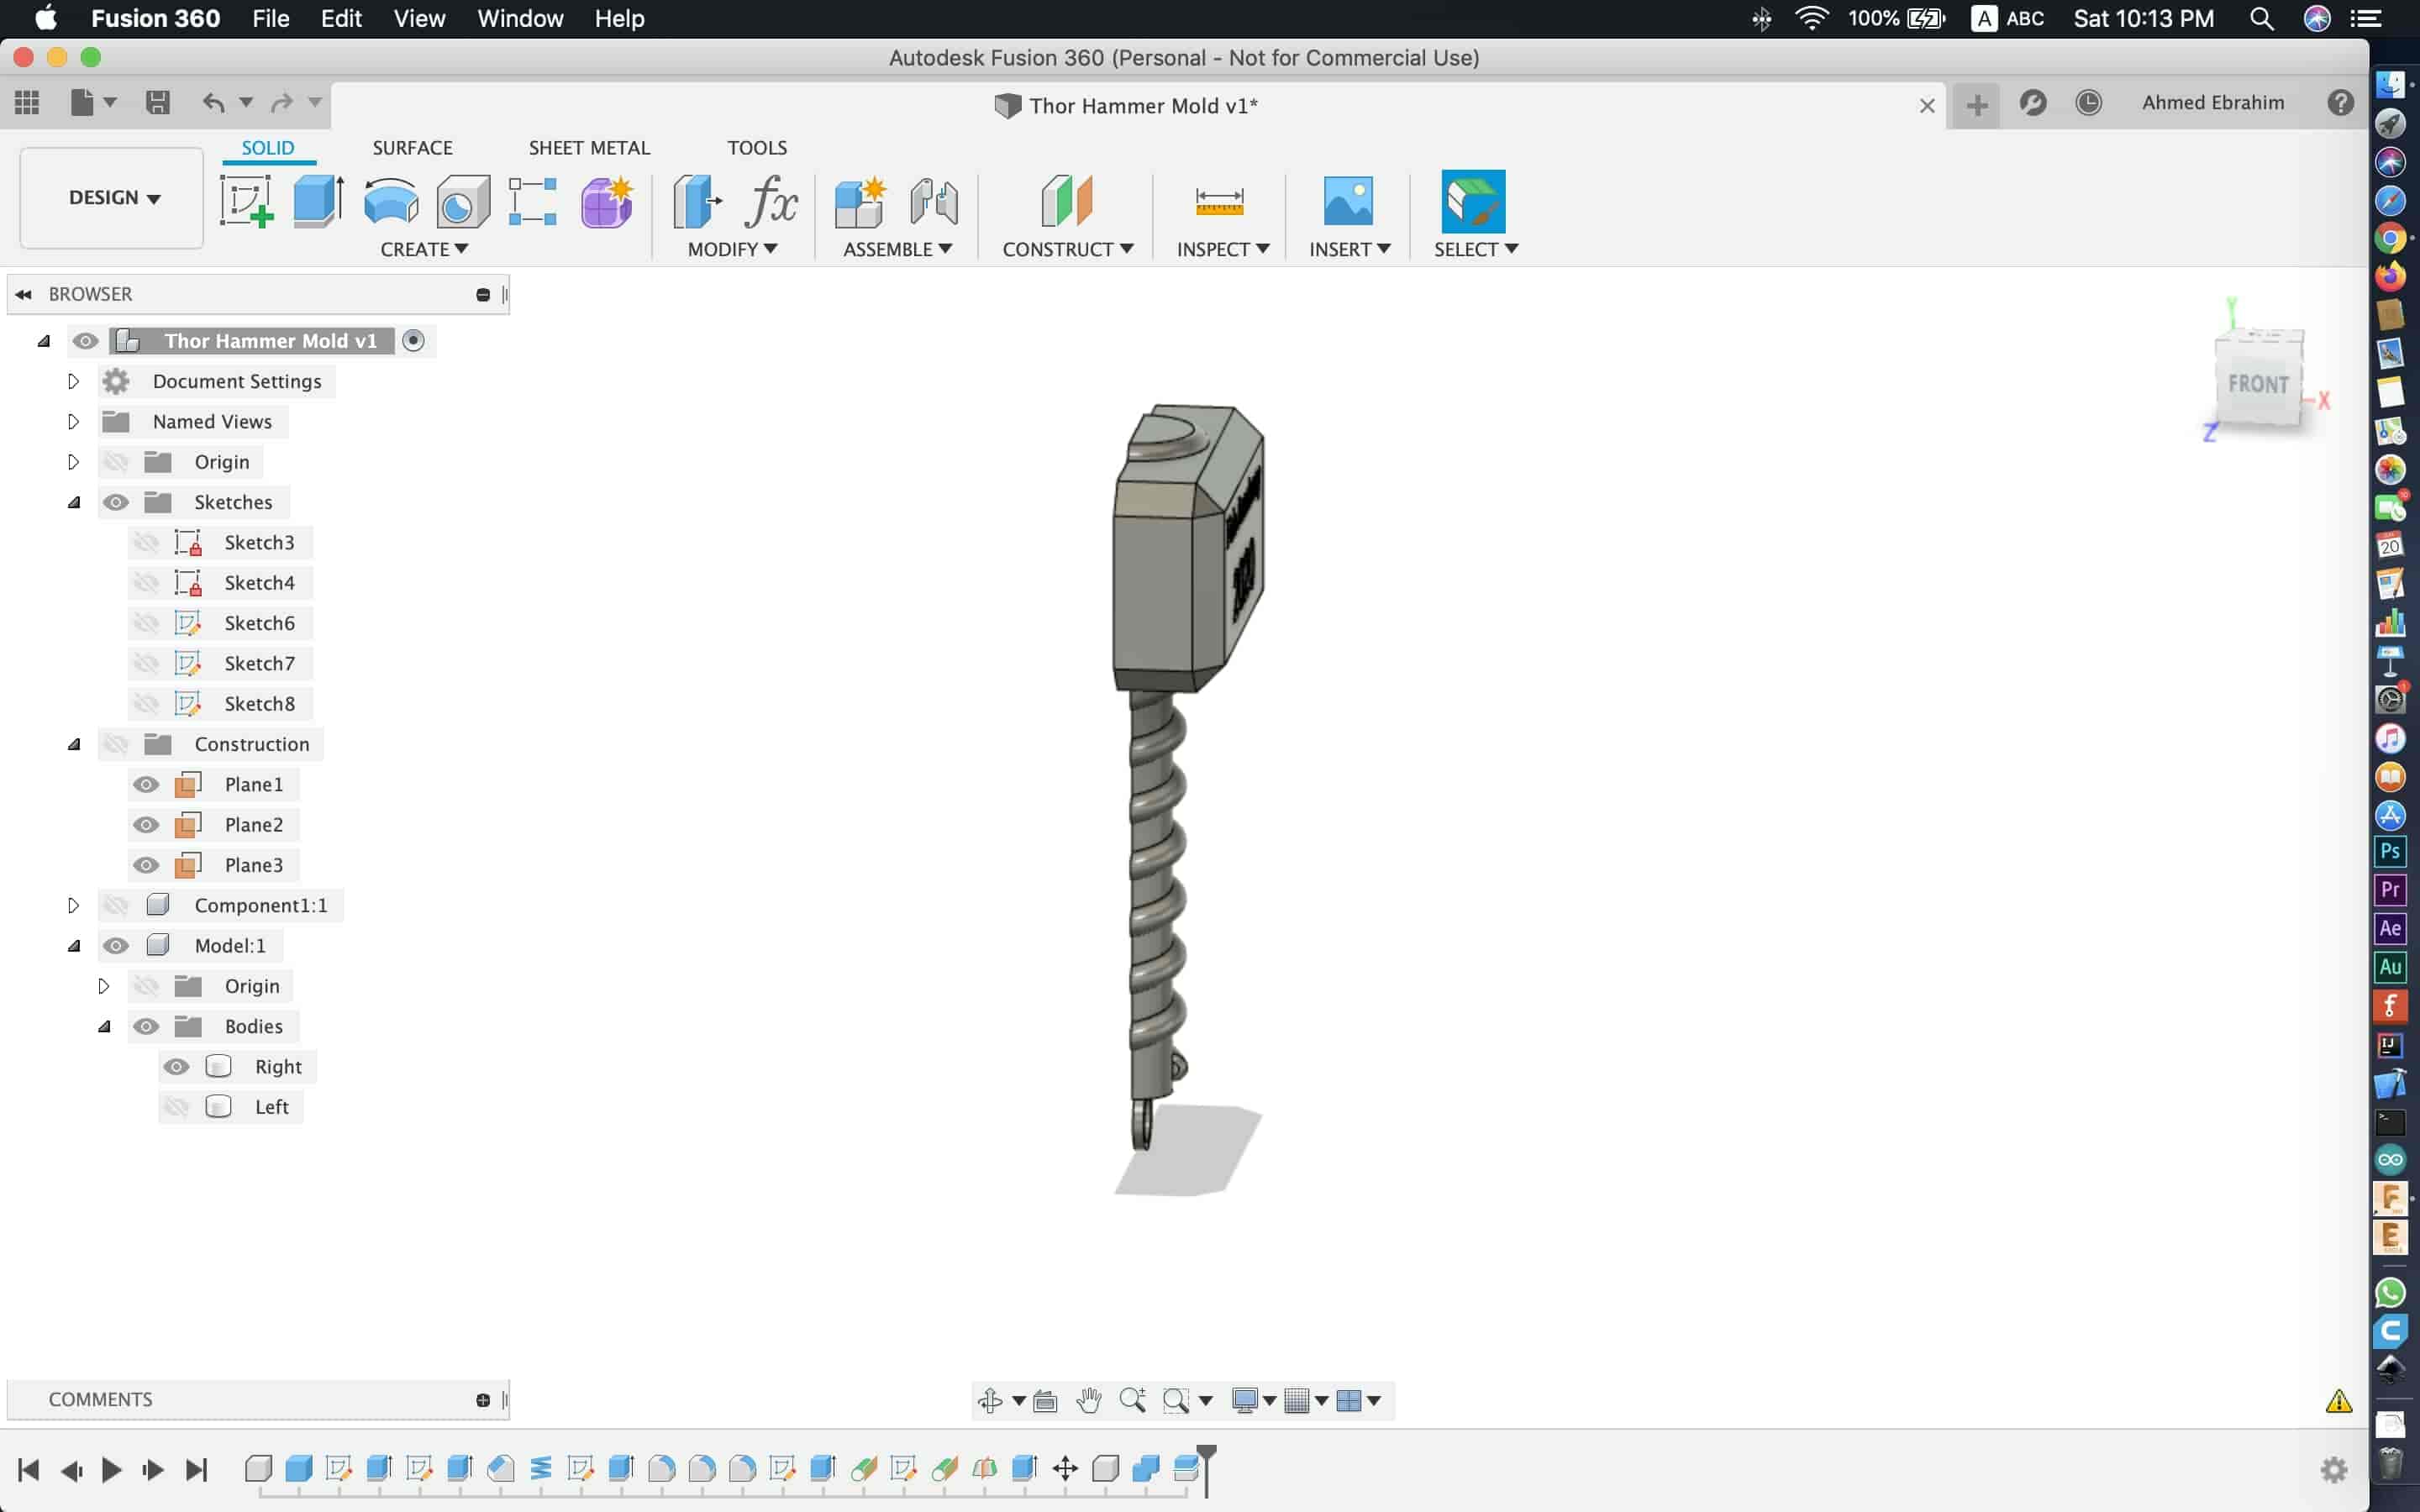Viewport: 2420px width, 1512px height.
Task: Select the Press Pull tool
Action: coord(697,200)
